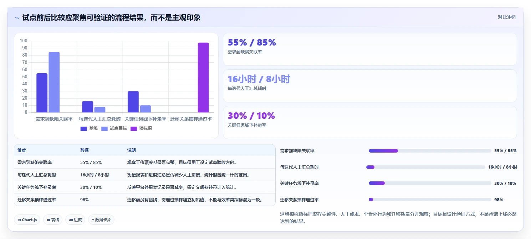Screen dimensions: 531x239
Task: Click the 对比矩阵 label in the header
Action: pos(507,17)
